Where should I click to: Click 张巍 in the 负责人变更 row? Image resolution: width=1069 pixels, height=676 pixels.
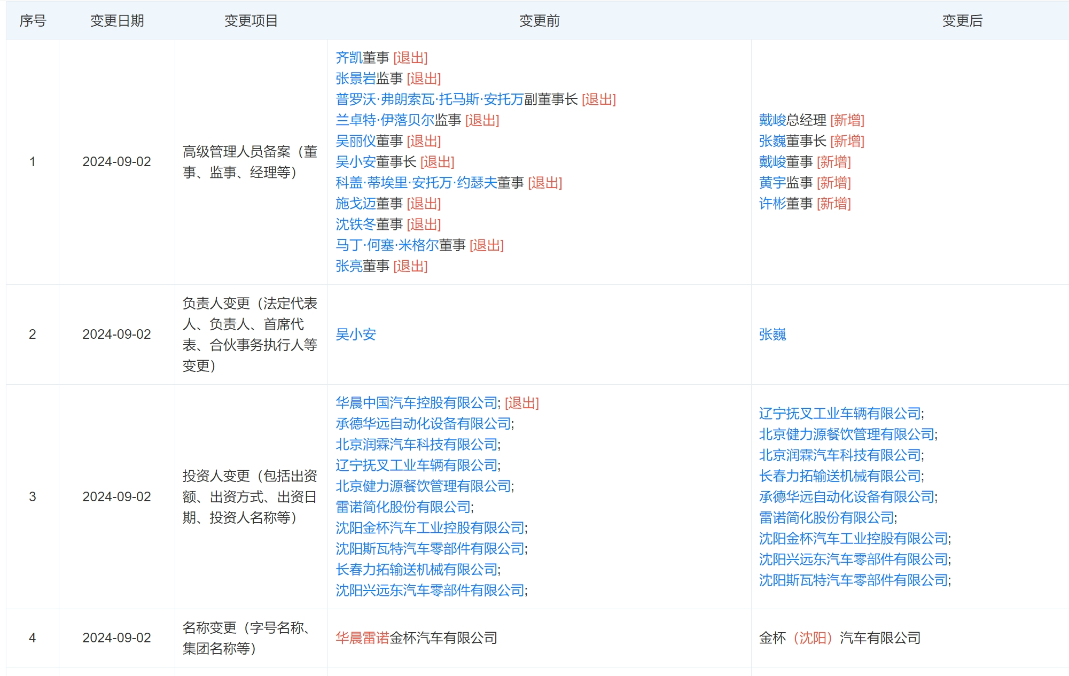click(x=773, y=334)
